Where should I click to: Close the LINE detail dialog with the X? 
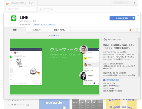(138, 16)
